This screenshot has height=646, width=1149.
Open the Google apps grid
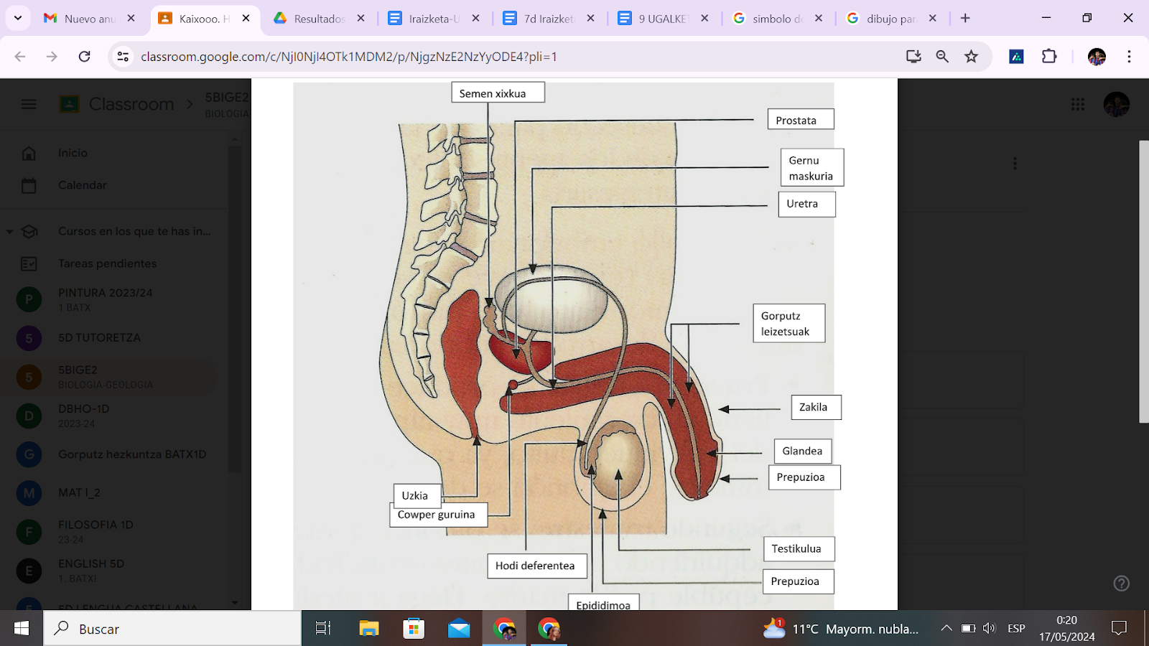point(1077,104)
